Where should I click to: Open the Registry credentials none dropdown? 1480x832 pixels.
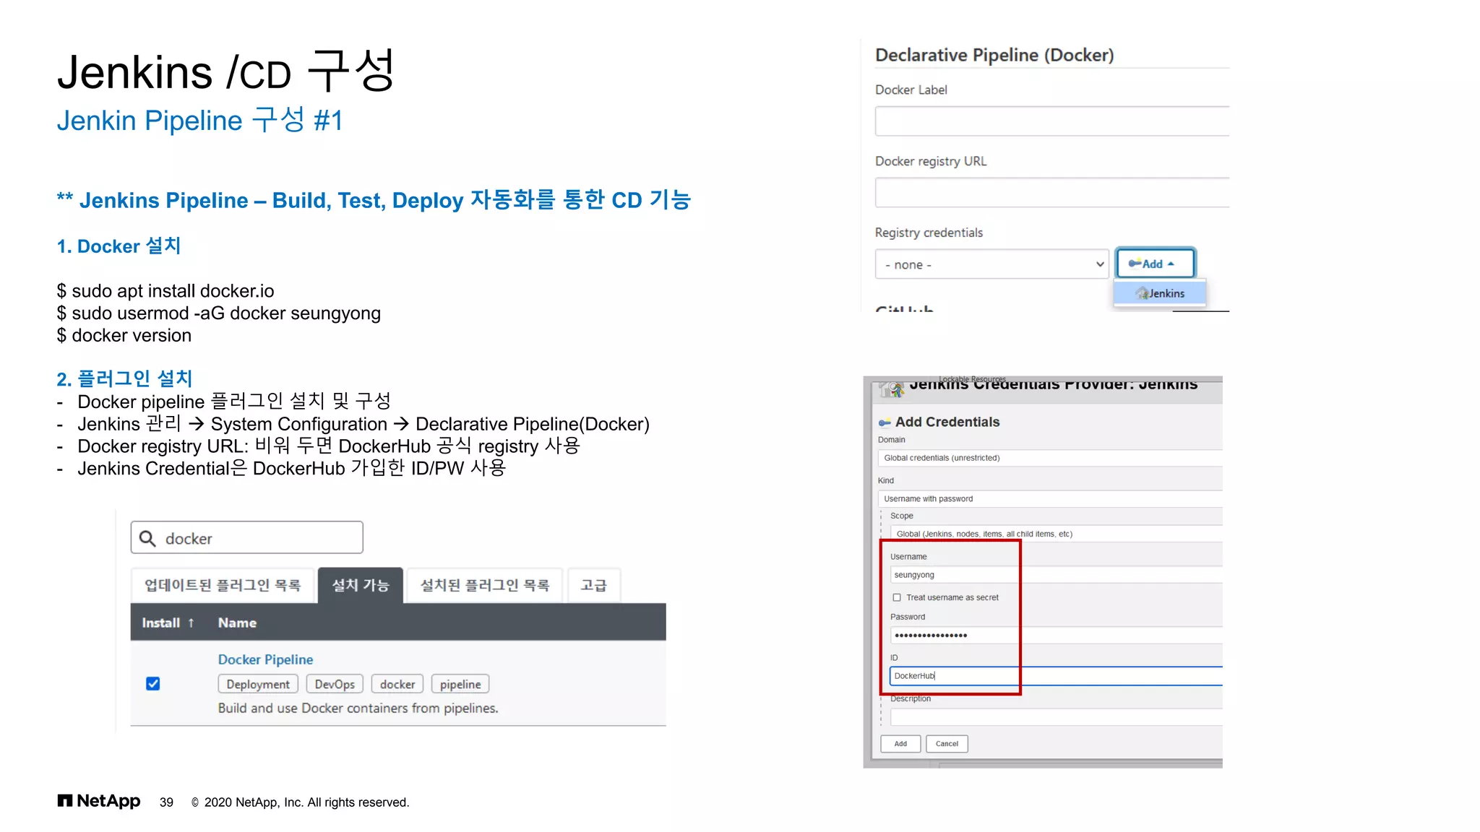tap(991, 264)
